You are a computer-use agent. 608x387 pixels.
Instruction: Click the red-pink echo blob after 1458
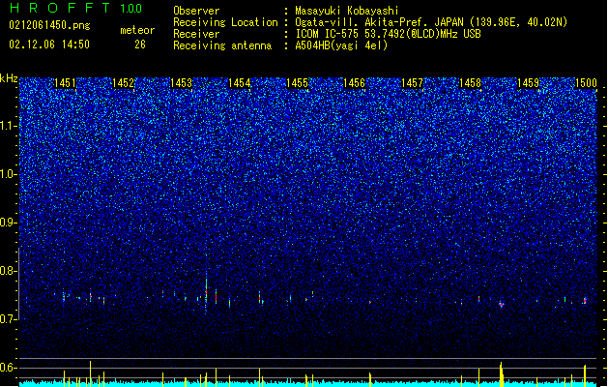502,305
